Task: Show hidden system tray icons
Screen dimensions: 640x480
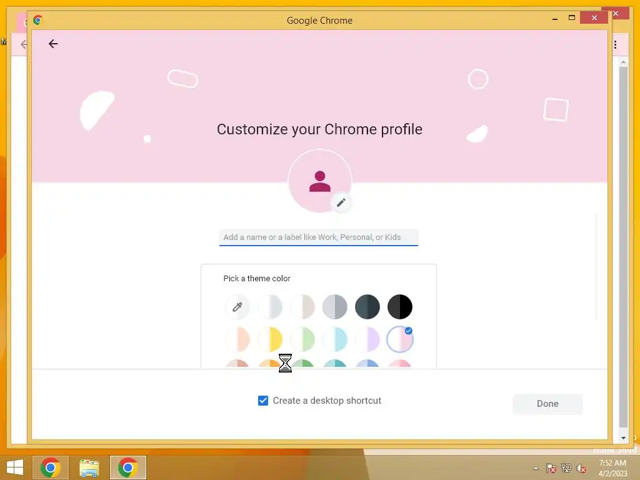Action: click(x=536, y=468)
